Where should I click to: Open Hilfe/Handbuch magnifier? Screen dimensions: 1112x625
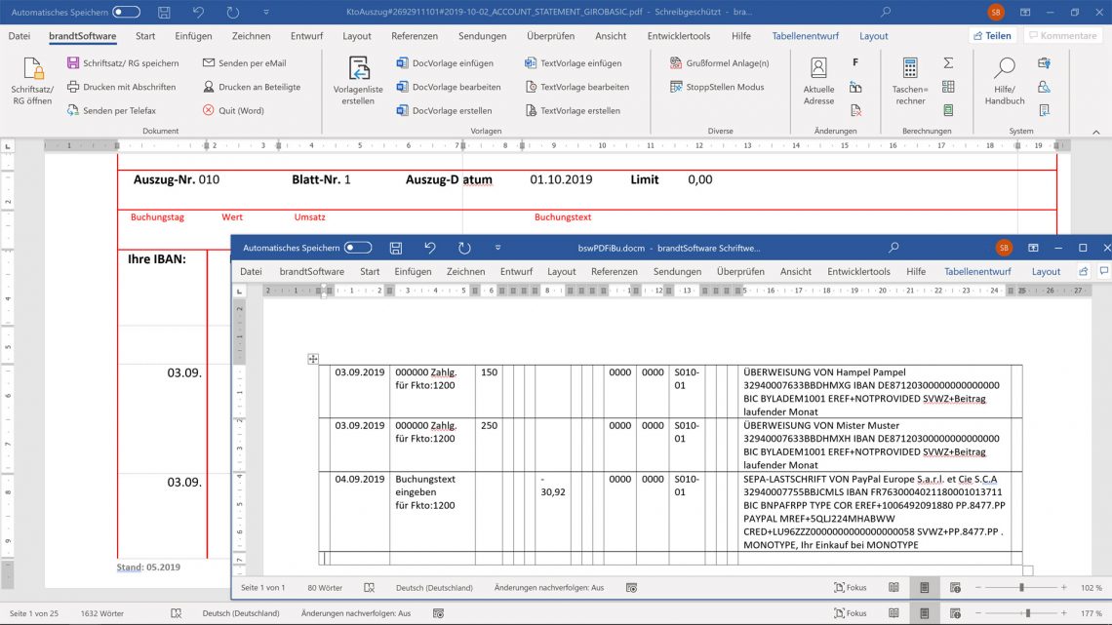[1004, 81]
